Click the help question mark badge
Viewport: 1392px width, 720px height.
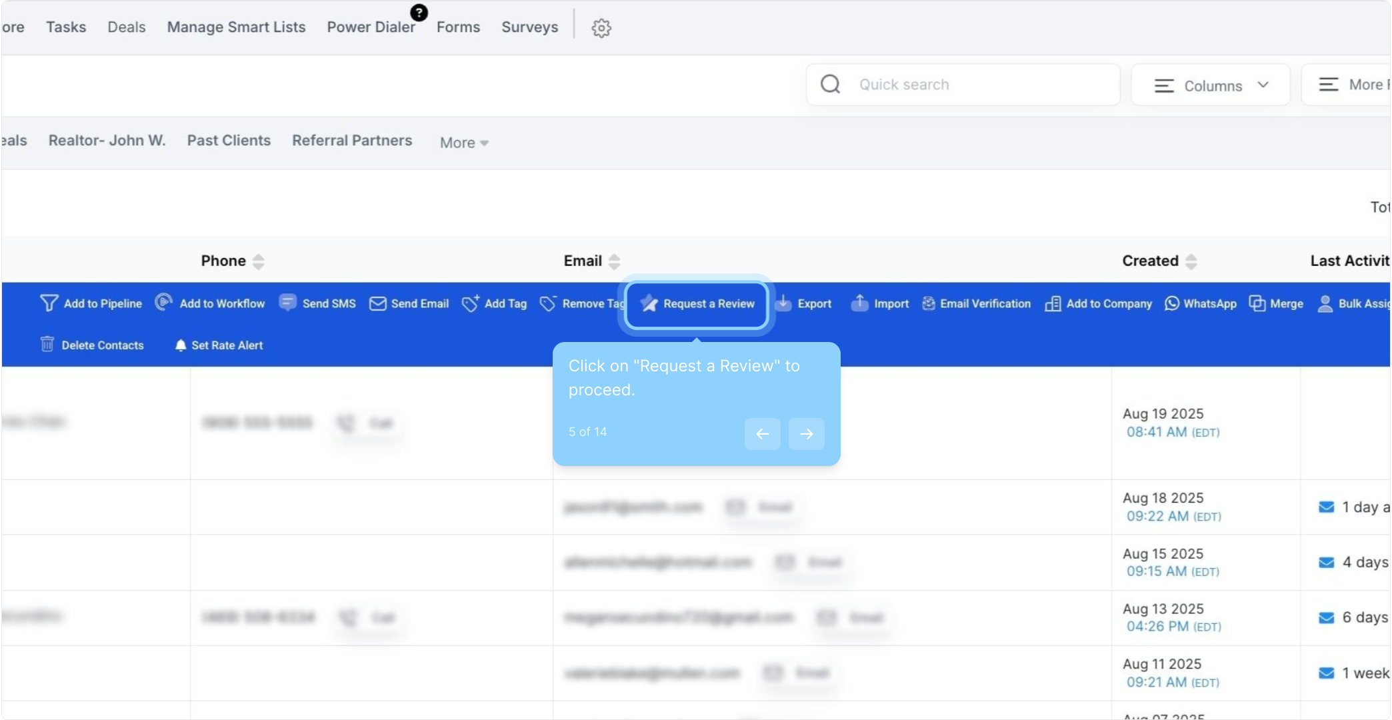coord(419,12)
